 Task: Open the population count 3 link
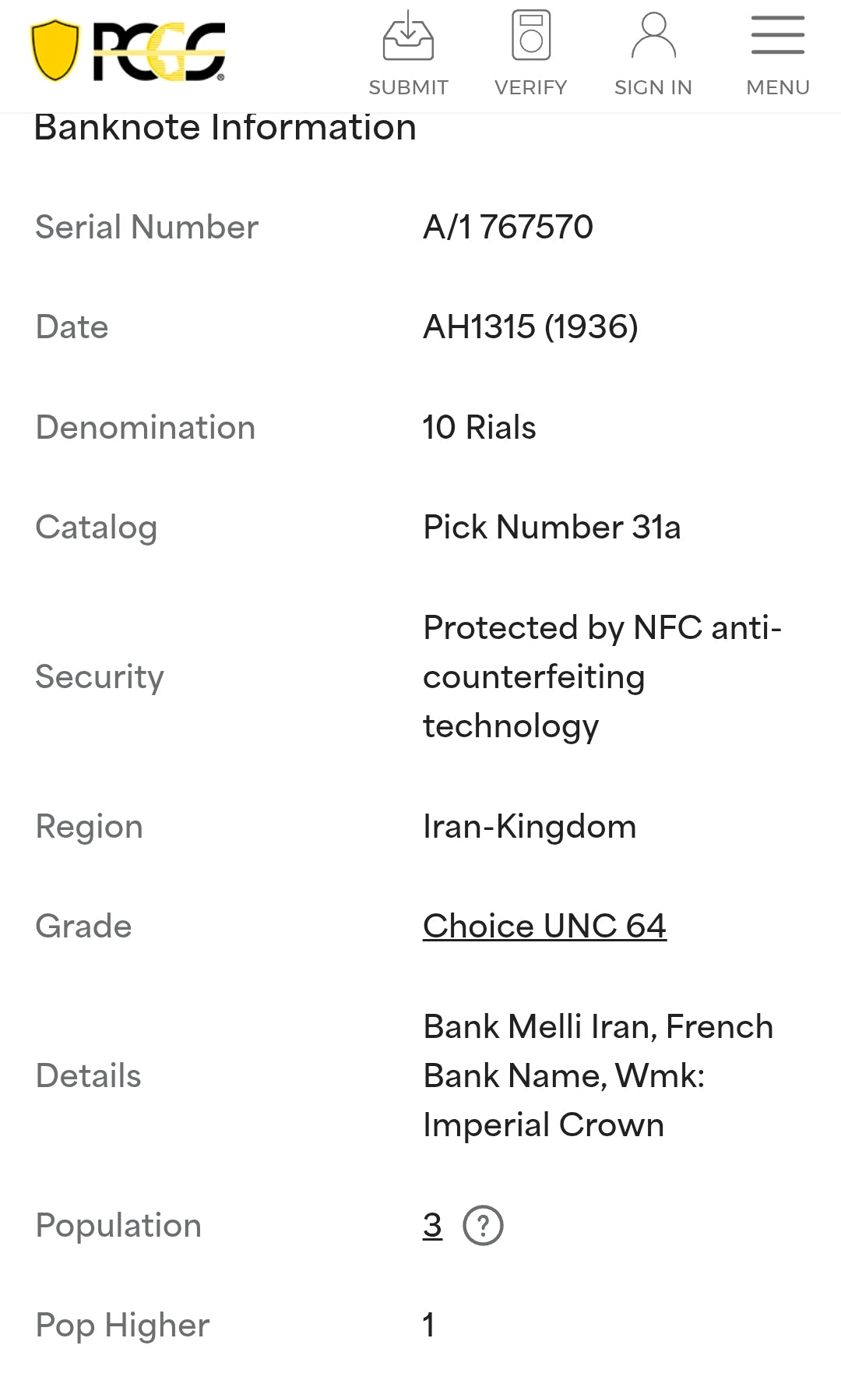[x=432, y=1226]
